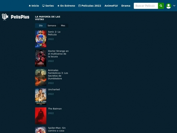Screen dimensions: 177x133
Task: Click the 'Sonic 2: La Película' title
Action: [54, 33]
